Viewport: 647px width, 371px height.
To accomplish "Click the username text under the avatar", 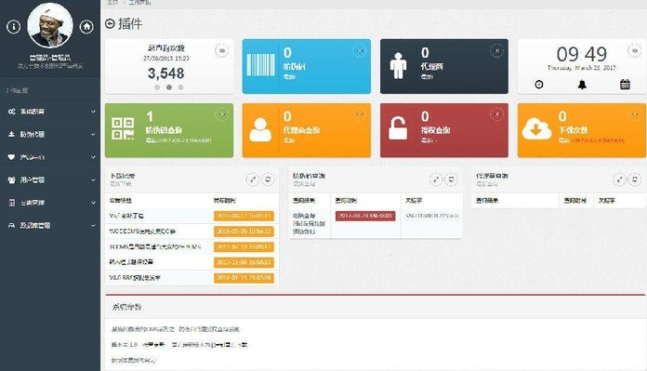I will tap(50, 58).
